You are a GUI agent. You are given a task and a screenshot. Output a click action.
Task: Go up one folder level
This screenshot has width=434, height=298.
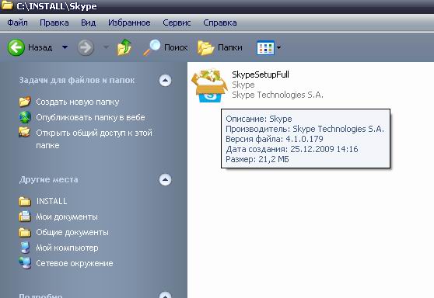(x=124, y=47)
